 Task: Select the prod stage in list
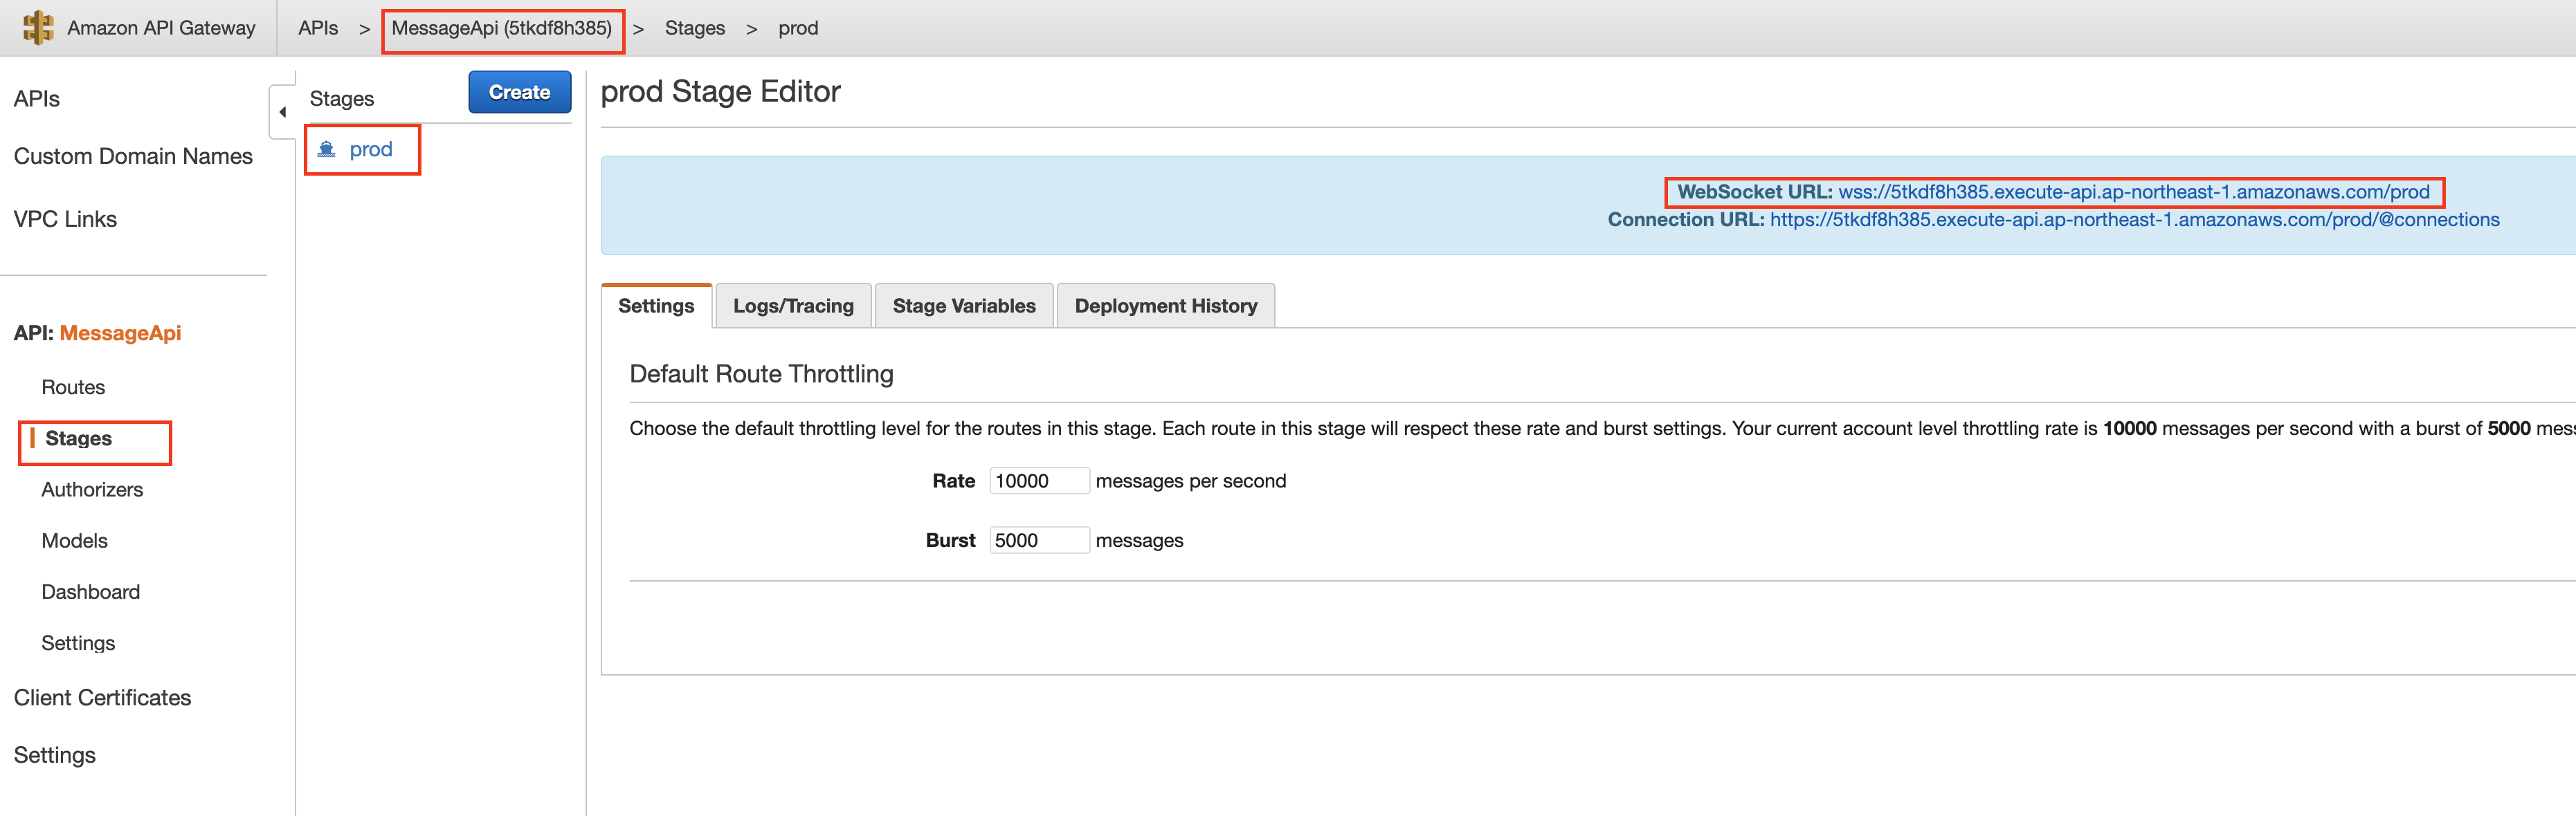[x=371, y=150]
